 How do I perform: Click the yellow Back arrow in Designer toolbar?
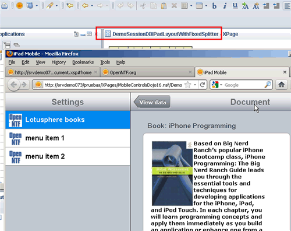tap(85, 5)
